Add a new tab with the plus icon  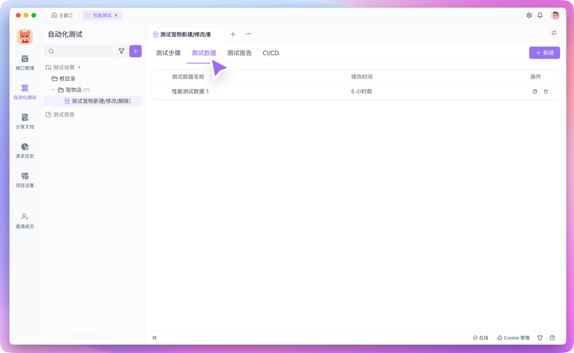pyautogui.click(x=233, y=34)
